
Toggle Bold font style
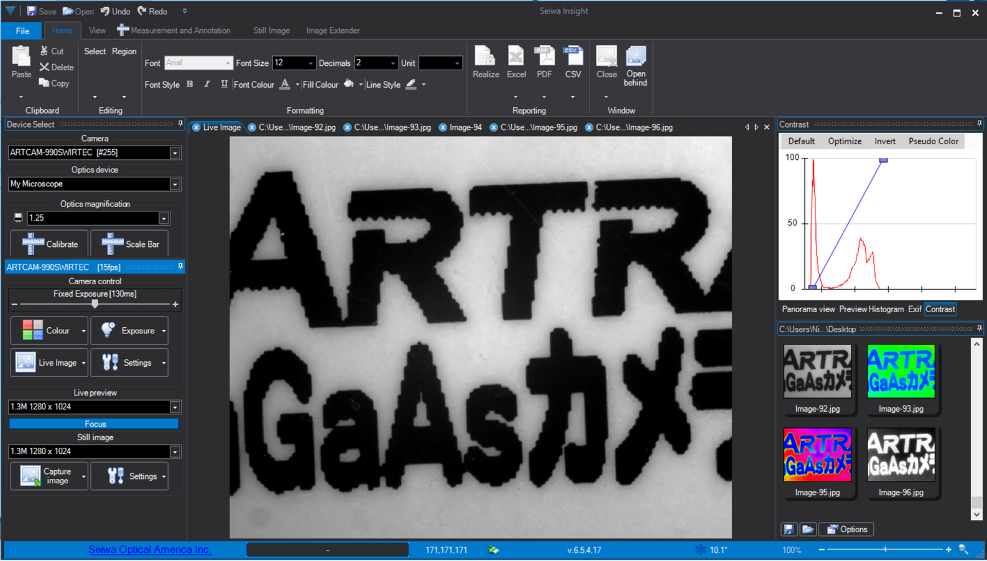click(x=190, y=84)
